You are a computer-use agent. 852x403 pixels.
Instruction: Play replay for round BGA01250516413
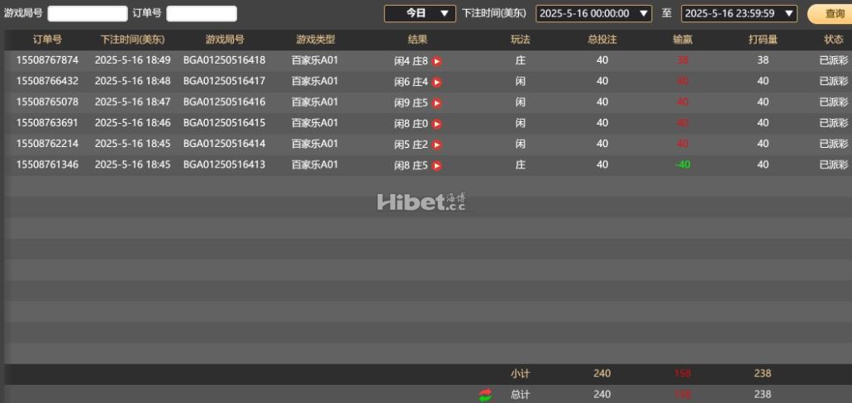437,166
